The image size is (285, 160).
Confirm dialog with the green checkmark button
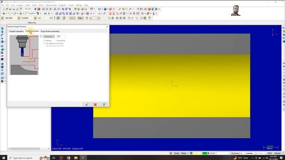pyautogui.click(x=87, y=104)
